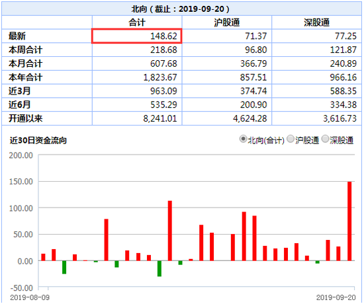
Task: Select the 开通以来 row label
Action: [x=26, y=118]
